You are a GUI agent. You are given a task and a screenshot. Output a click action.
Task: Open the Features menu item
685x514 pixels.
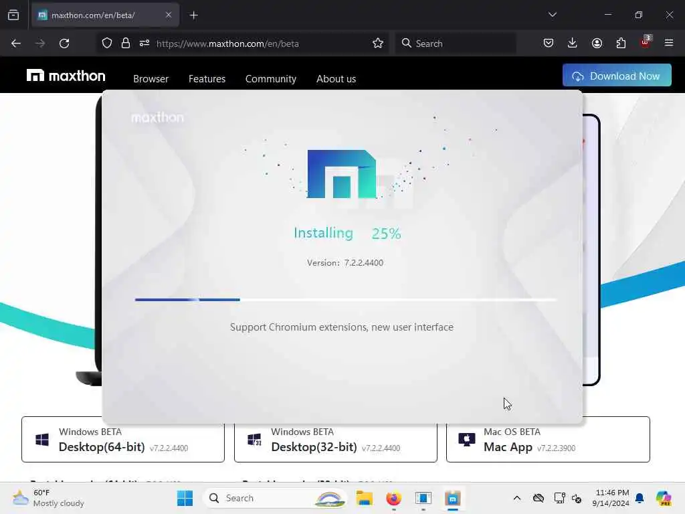pos(207,79)
